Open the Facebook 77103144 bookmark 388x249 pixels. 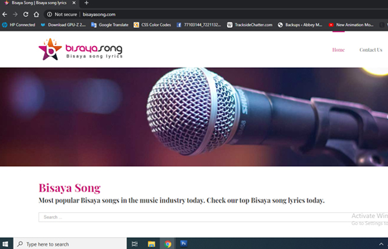199,25
